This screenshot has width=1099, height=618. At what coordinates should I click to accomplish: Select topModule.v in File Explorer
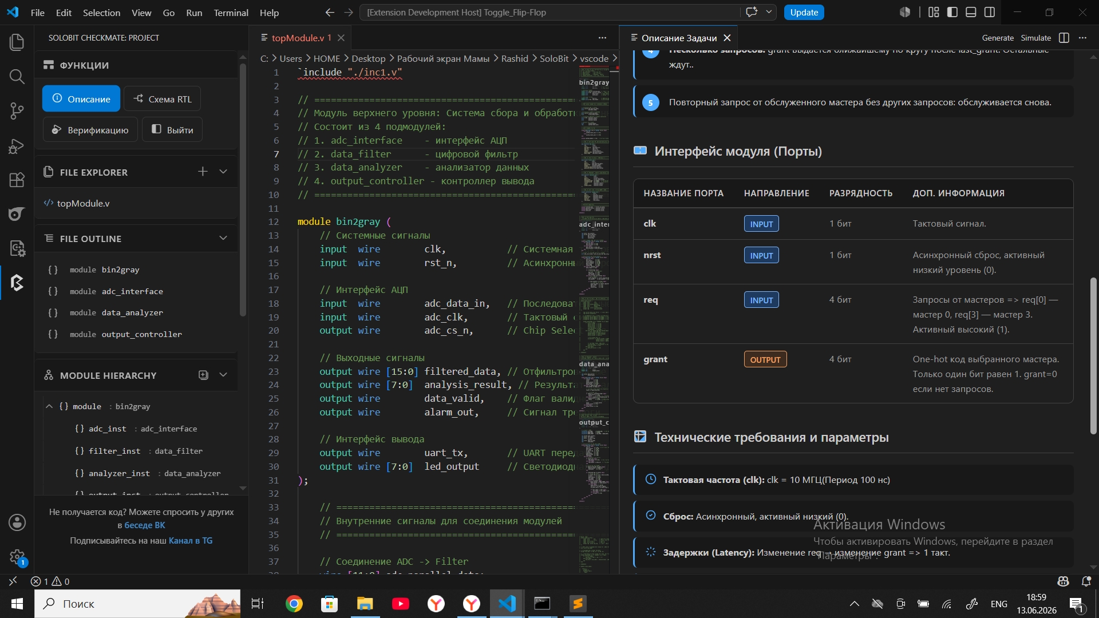[x=136, y=203]
